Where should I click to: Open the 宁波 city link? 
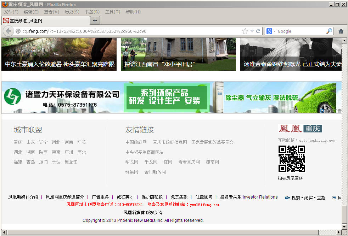pos(56,162)
